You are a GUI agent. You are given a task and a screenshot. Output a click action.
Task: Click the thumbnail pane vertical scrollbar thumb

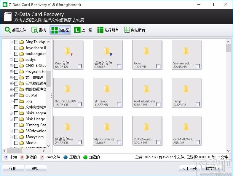tap(228, 48)
